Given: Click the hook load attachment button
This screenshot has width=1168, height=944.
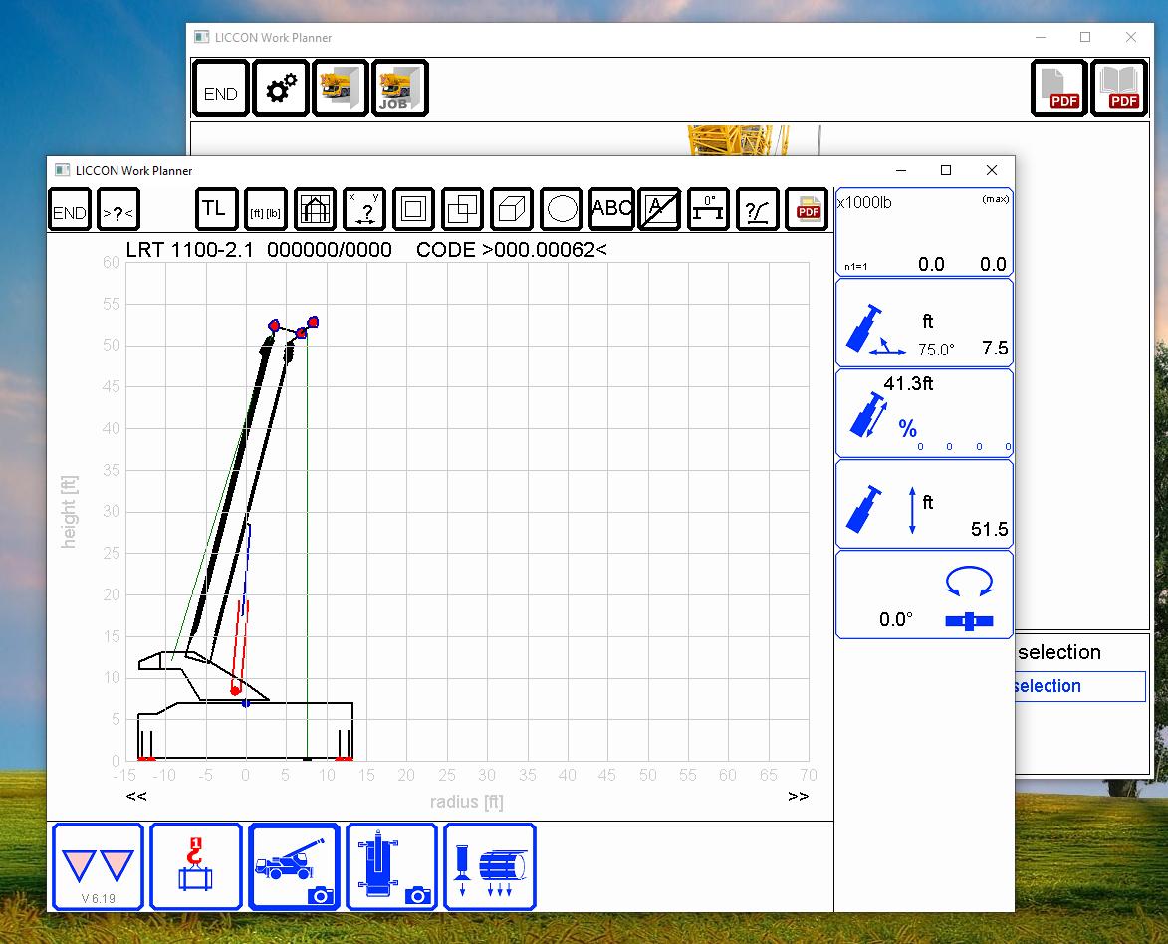Looking at the screenshot, I should click(x=196, y=867).
